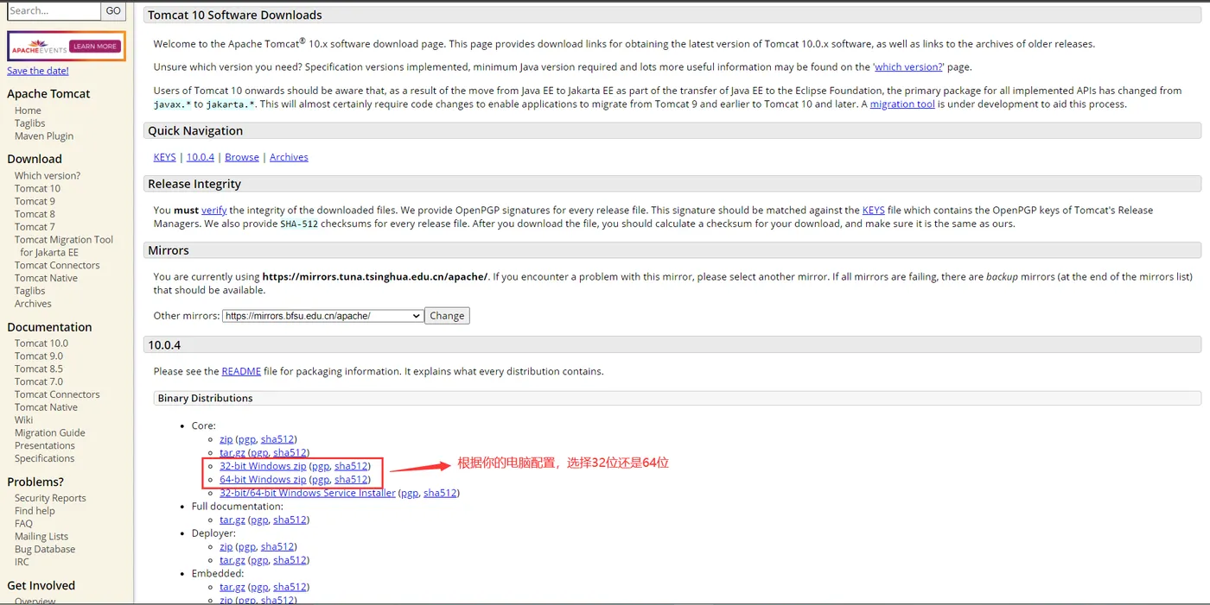Open the Mailing Lists link
The height and width of the screenshot is (605, 1210).
pos(41,537)
